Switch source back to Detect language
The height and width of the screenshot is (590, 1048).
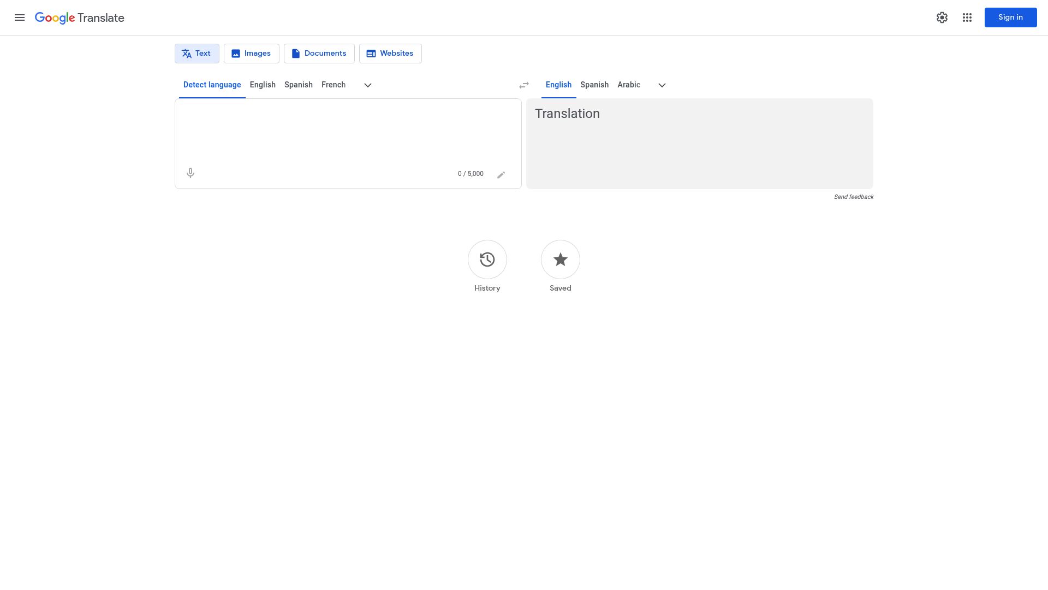pos(212,85)
